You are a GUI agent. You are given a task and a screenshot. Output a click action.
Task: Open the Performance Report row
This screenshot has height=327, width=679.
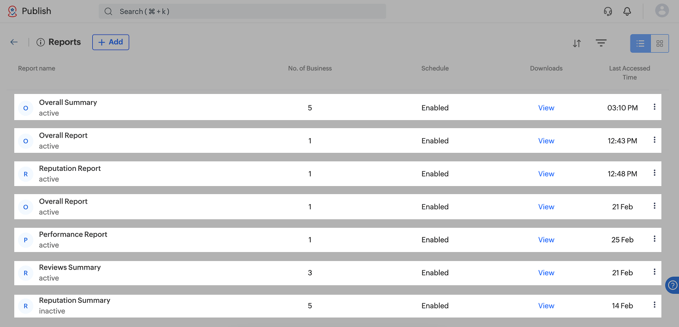click(x=73, y=234)
